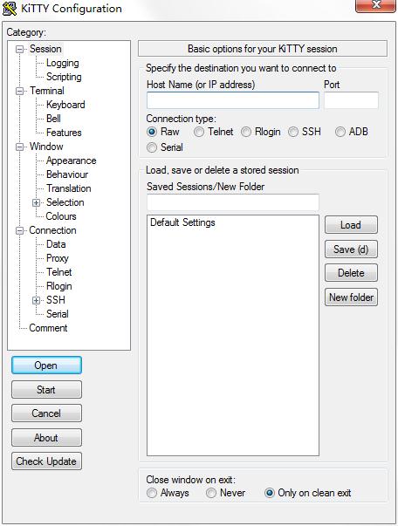The image size is (398, 526).
Task: Click the Open button
Action: (46, 365)
